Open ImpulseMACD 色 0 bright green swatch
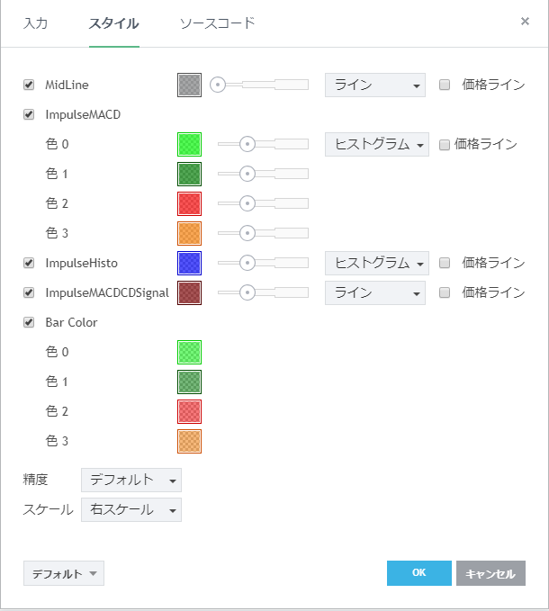This screenshot has width=549, height=611. click(189, 144)
